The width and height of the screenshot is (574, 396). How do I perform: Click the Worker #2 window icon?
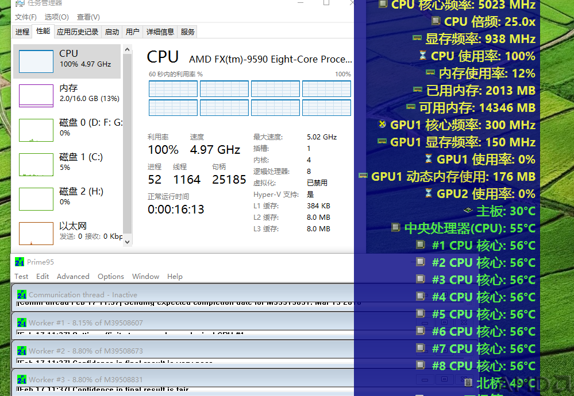(22, 351)
